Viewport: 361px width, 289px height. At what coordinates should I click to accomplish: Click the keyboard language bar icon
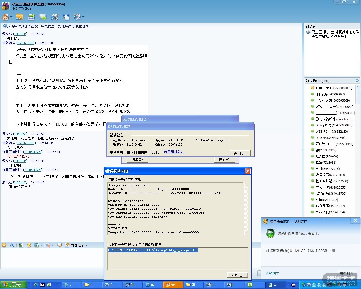point(293,285)
